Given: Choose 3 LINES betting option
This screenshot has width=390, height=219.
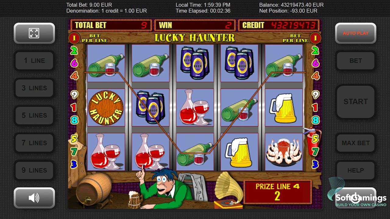Looking at the screenshot, I should pyautogui.click(x=34, y=88).
